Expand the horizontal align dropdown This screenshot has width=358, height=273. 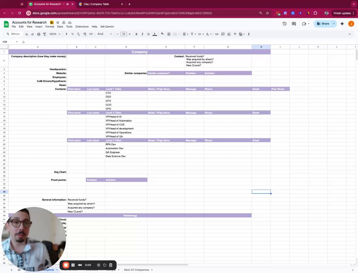coord(185,34)
